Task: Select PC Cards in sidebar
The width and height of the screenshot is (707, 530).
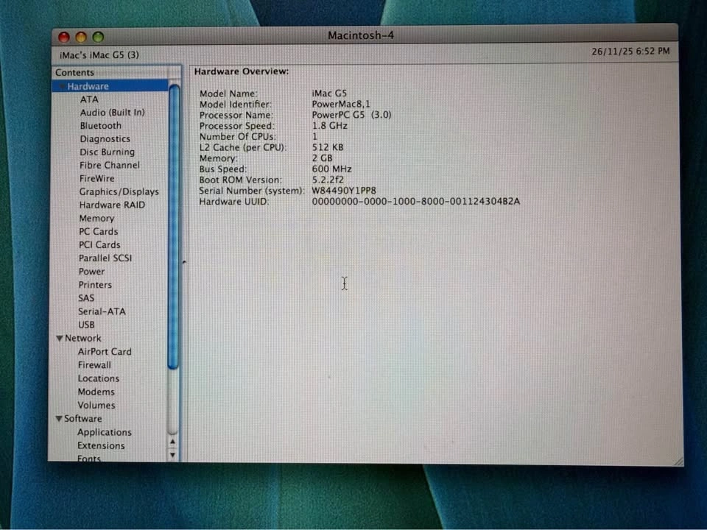Action: coord(98,231)
